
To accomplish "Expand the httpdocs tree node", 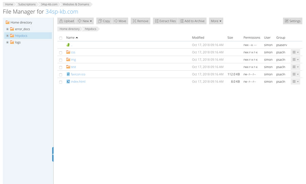I will [7, 35].
